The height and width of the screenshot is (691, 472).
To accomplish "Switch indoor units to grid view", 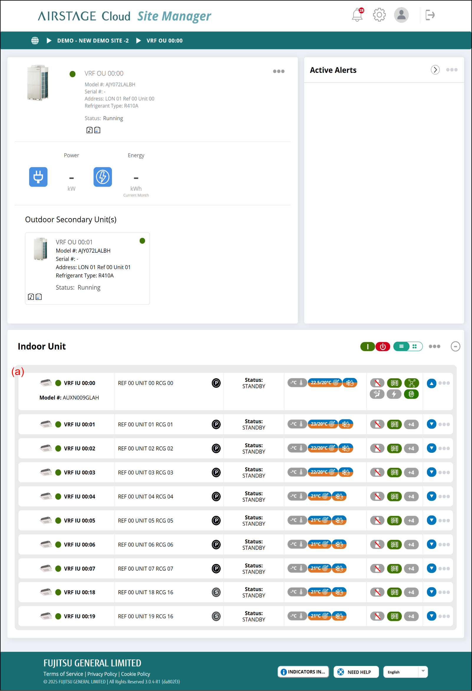I will point(415,346).
